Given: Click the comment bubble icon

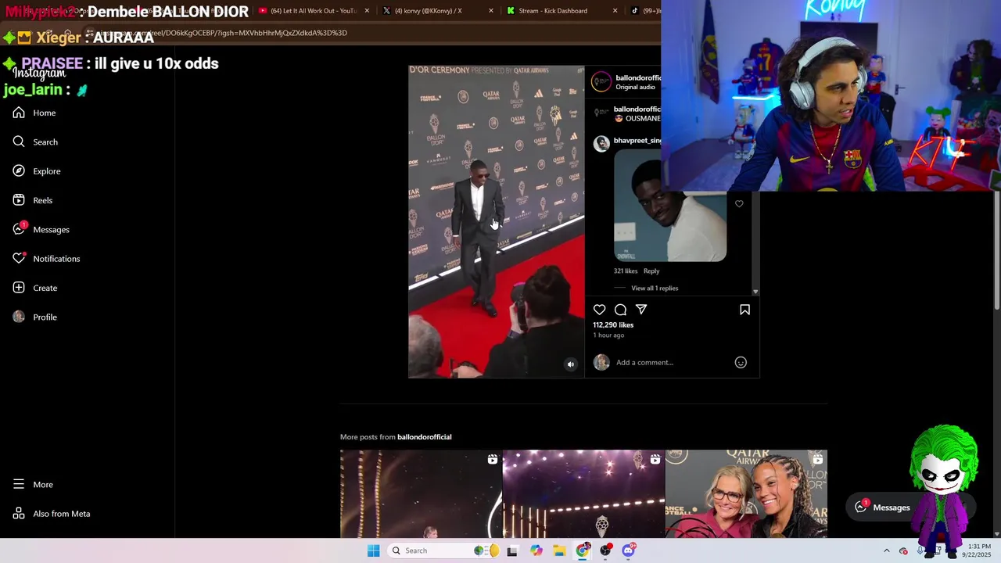Looking at the screenshot, I should coord(620,310).
